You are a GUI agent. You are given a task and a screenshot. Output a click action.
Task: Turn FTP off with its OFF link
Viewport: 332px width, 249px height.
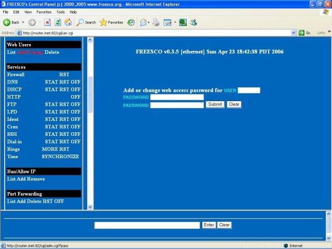pyautogui.click(x=76, y=104)
